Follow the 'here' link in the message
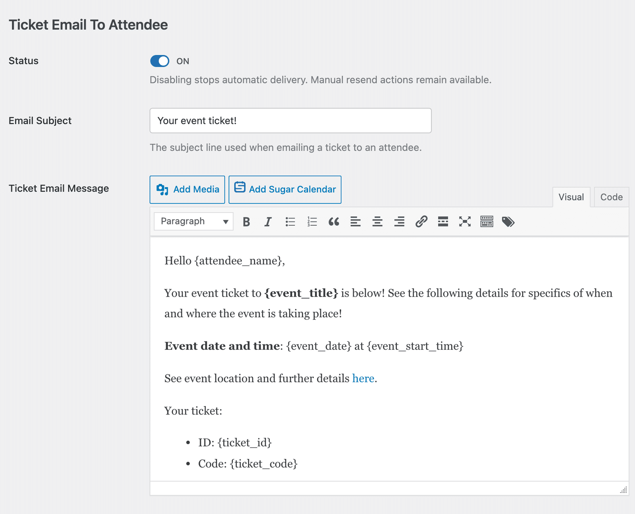Image resolution: width=635 pixels, height=514 pixels. (x=363, y=378)
